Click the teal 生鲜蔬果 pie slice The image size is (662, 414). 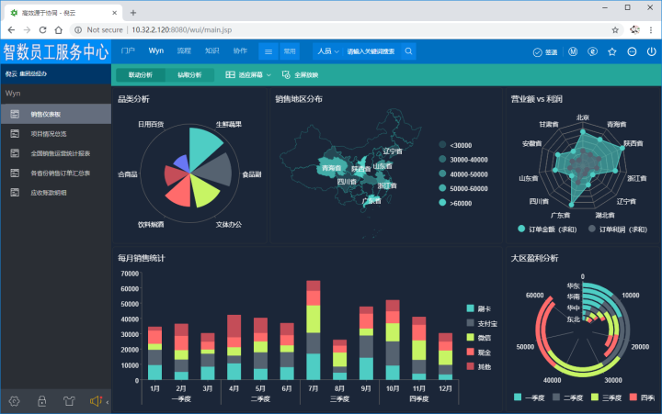(201, 147)
